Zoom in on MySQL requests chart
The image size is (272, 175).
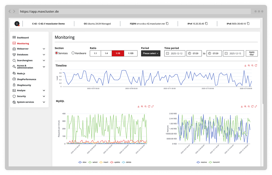coord(142,107)
